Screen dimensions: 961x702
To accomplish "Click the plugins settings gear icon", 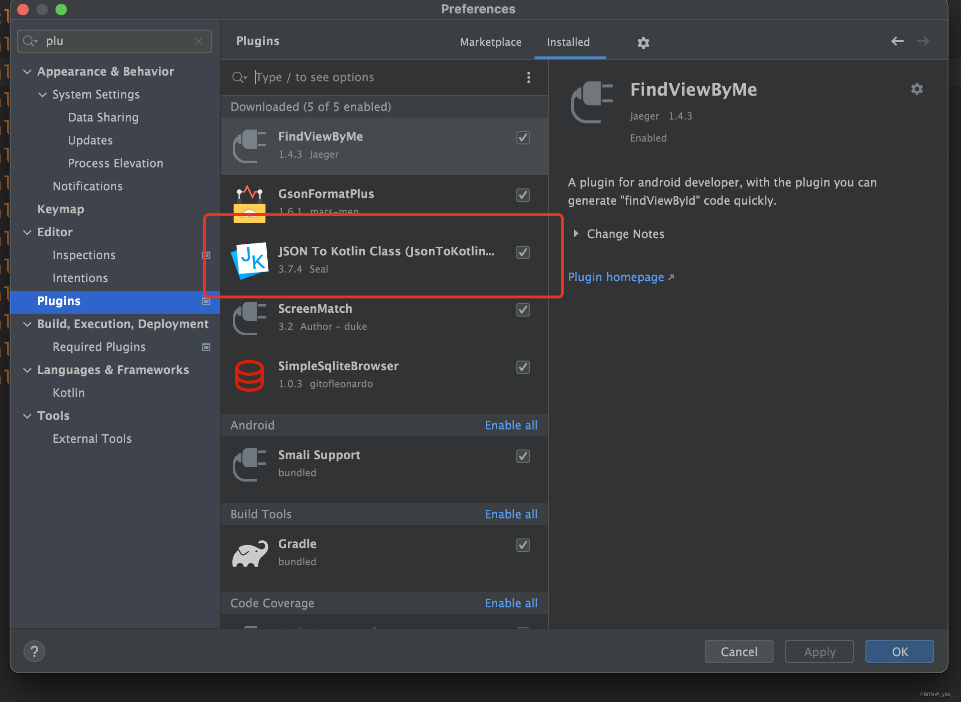I will (x=643, y=43).
